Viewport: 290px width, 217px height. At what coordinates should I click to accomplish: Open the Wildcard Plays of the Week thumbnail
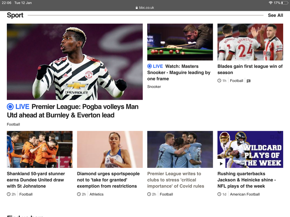(250, 149)
